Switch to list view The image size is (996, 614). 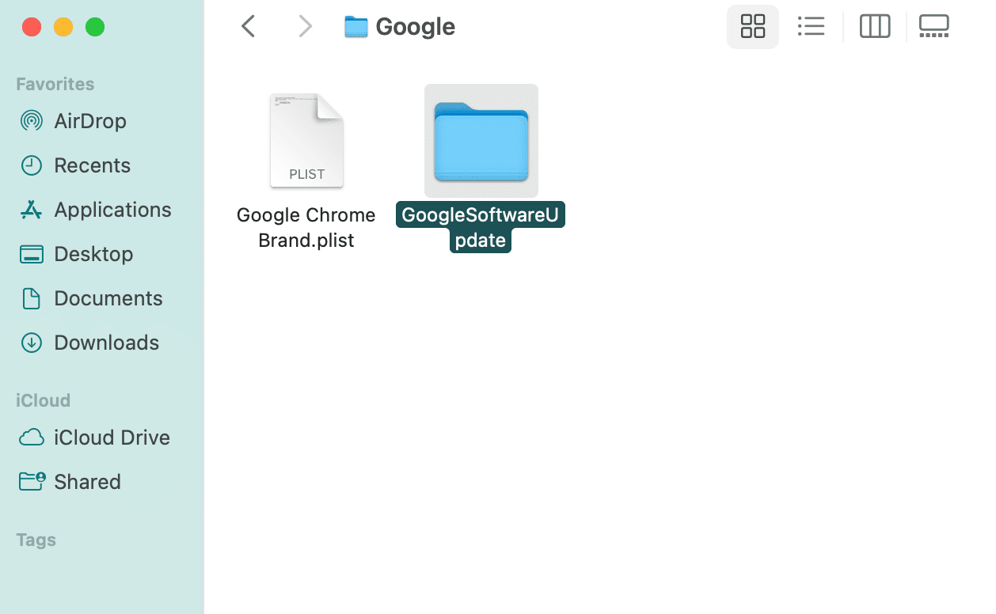(811, 26)
